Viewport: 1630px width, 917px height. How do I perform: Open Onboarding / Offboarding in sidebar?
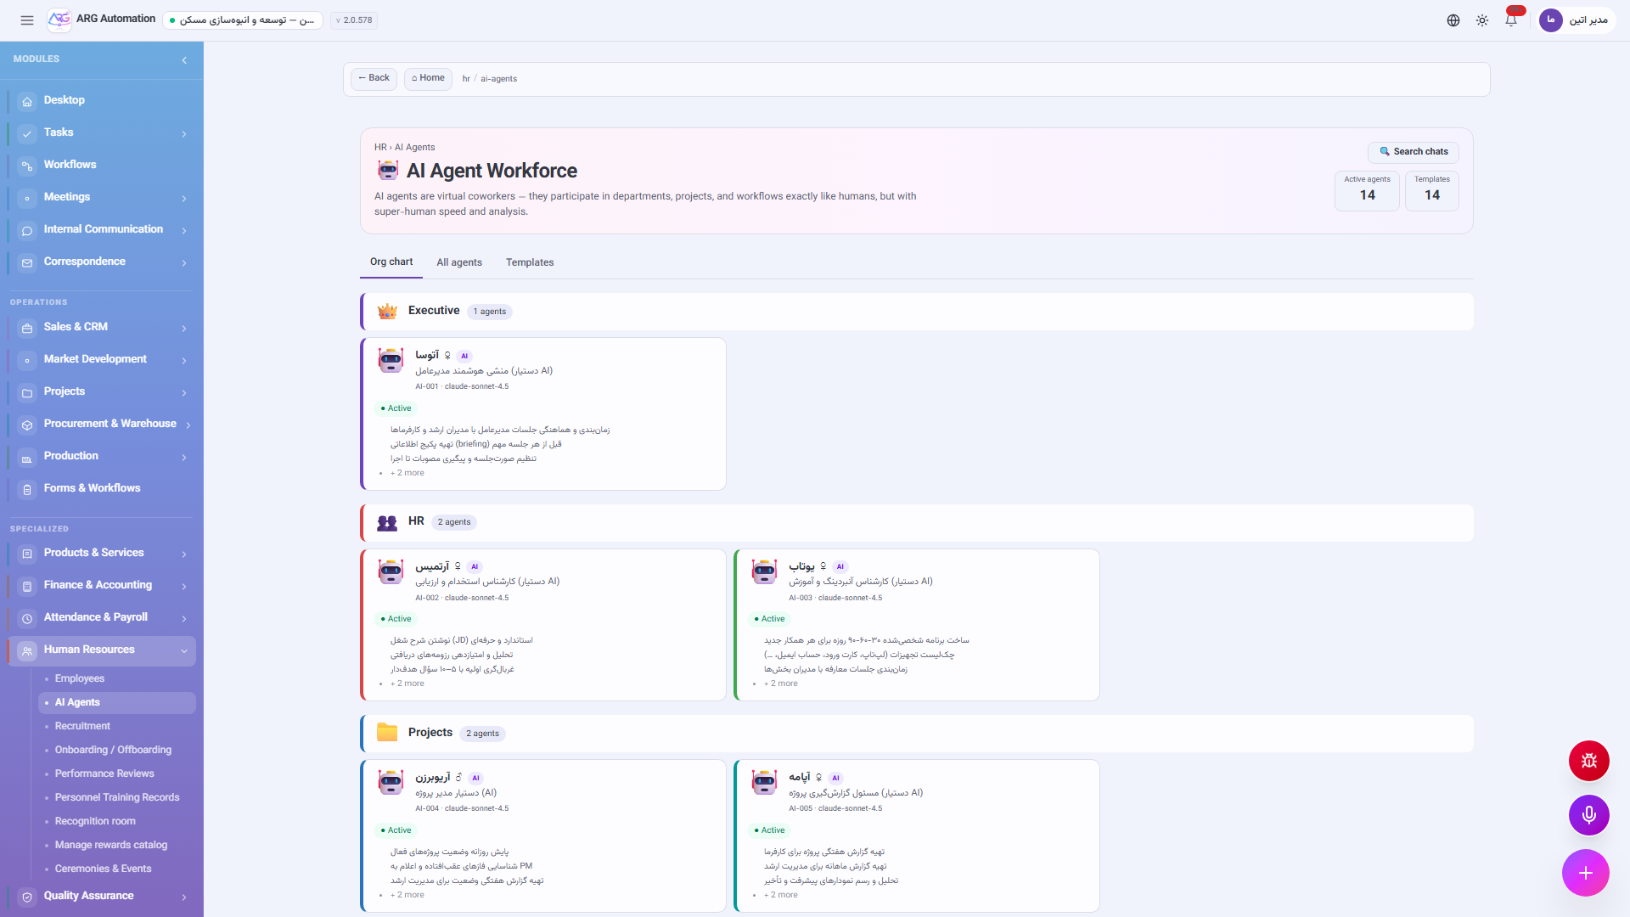click(113, 750)
